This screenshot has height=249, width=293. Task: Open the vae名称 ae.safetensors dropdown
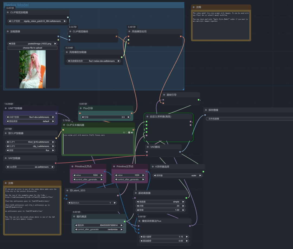click(x=30, y=167)
